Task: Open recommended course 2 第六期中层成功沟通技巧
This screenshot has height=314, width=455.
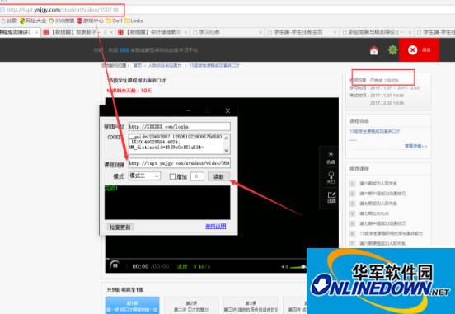Action: click(x=382, y=194)
